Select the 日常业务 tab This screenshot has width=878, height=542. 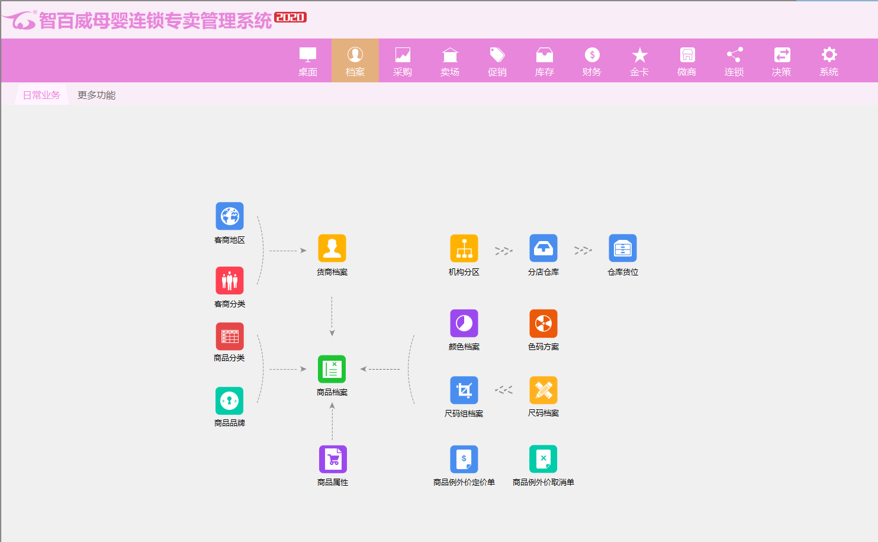(41, 95)
